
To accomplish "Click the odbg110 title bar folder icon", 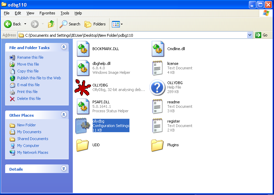I will coord(4,4).
